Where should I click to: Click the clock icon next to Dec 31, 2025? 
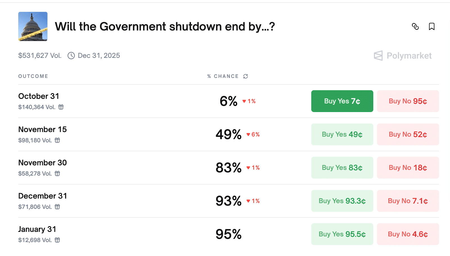[x=71, y=56]
